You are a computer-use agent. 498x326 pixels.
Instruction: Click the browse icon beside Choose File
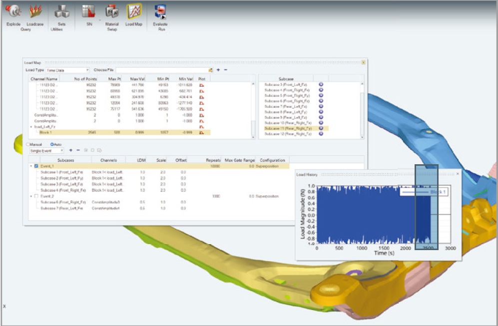pyautogui.click(x=211, y=70)
